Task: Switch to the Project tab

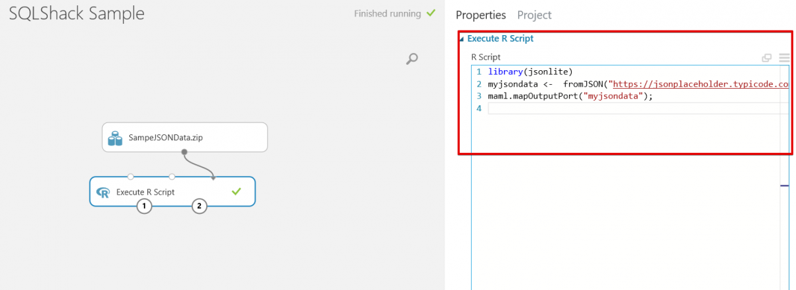Action: click(x=534, y=15)
